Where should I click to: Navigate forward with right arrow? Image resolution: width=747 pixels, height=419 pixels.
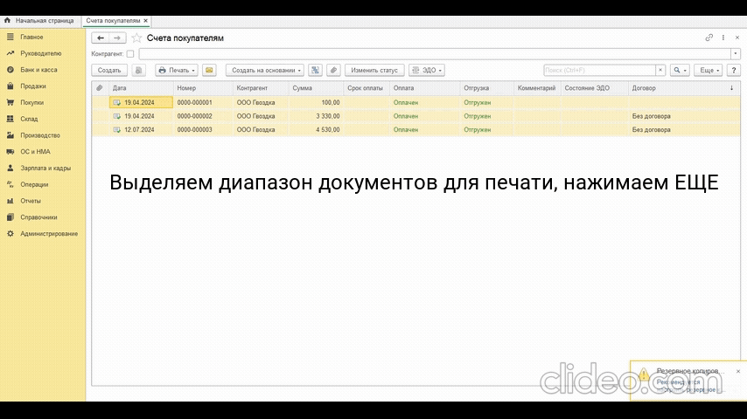[x=117, y=38]
